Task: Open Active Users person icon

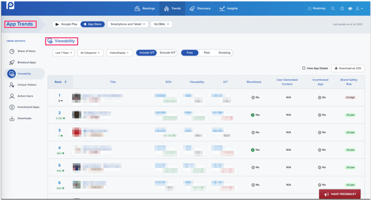Action: [x=12, y=96]
